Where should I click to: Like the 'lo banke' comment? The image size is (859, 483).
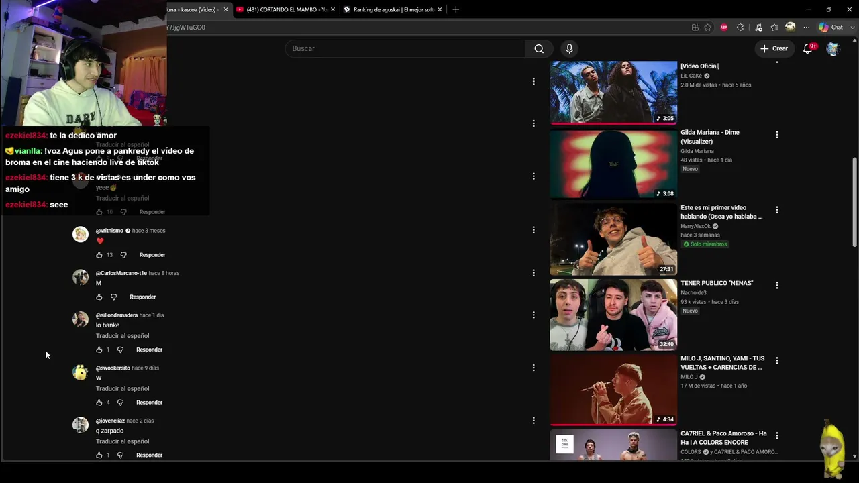[x=99, y=350]
